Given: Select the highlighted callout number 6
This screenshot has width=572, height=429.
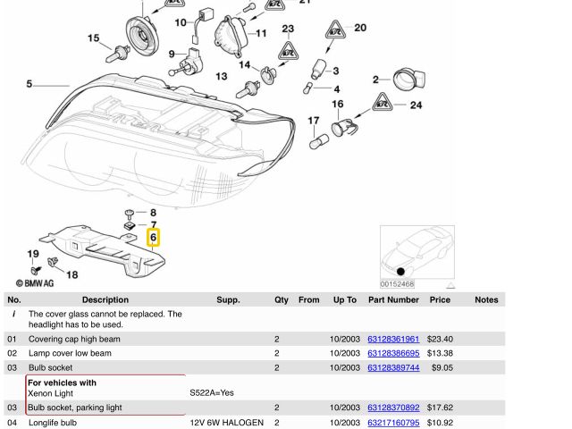Looking at the screenshot, I should tap(154, 238).
